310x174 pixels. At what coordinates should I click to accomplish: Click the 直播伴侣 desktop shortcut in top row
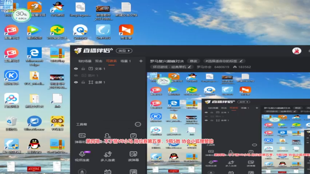click(34, 9)
